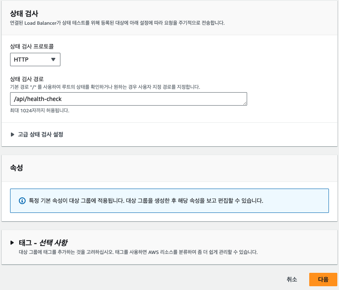Open the 상태 검사 프로토콜 HTTP dropdown
The height and width of the screenshot is (290, 339).
coord(35,60)
